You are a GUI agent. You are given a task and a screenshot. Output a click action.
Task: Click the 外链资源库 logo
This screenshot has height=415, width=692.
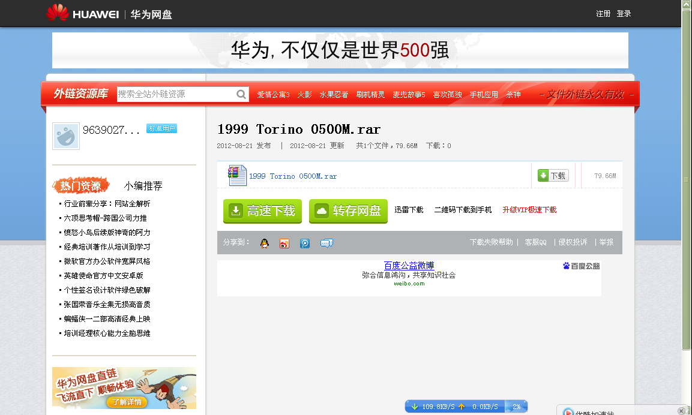(x=81, y=94)
